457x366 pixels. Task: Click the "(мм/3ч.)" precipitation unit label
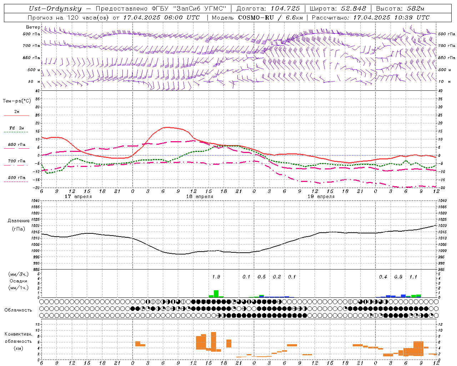point(19,274)
